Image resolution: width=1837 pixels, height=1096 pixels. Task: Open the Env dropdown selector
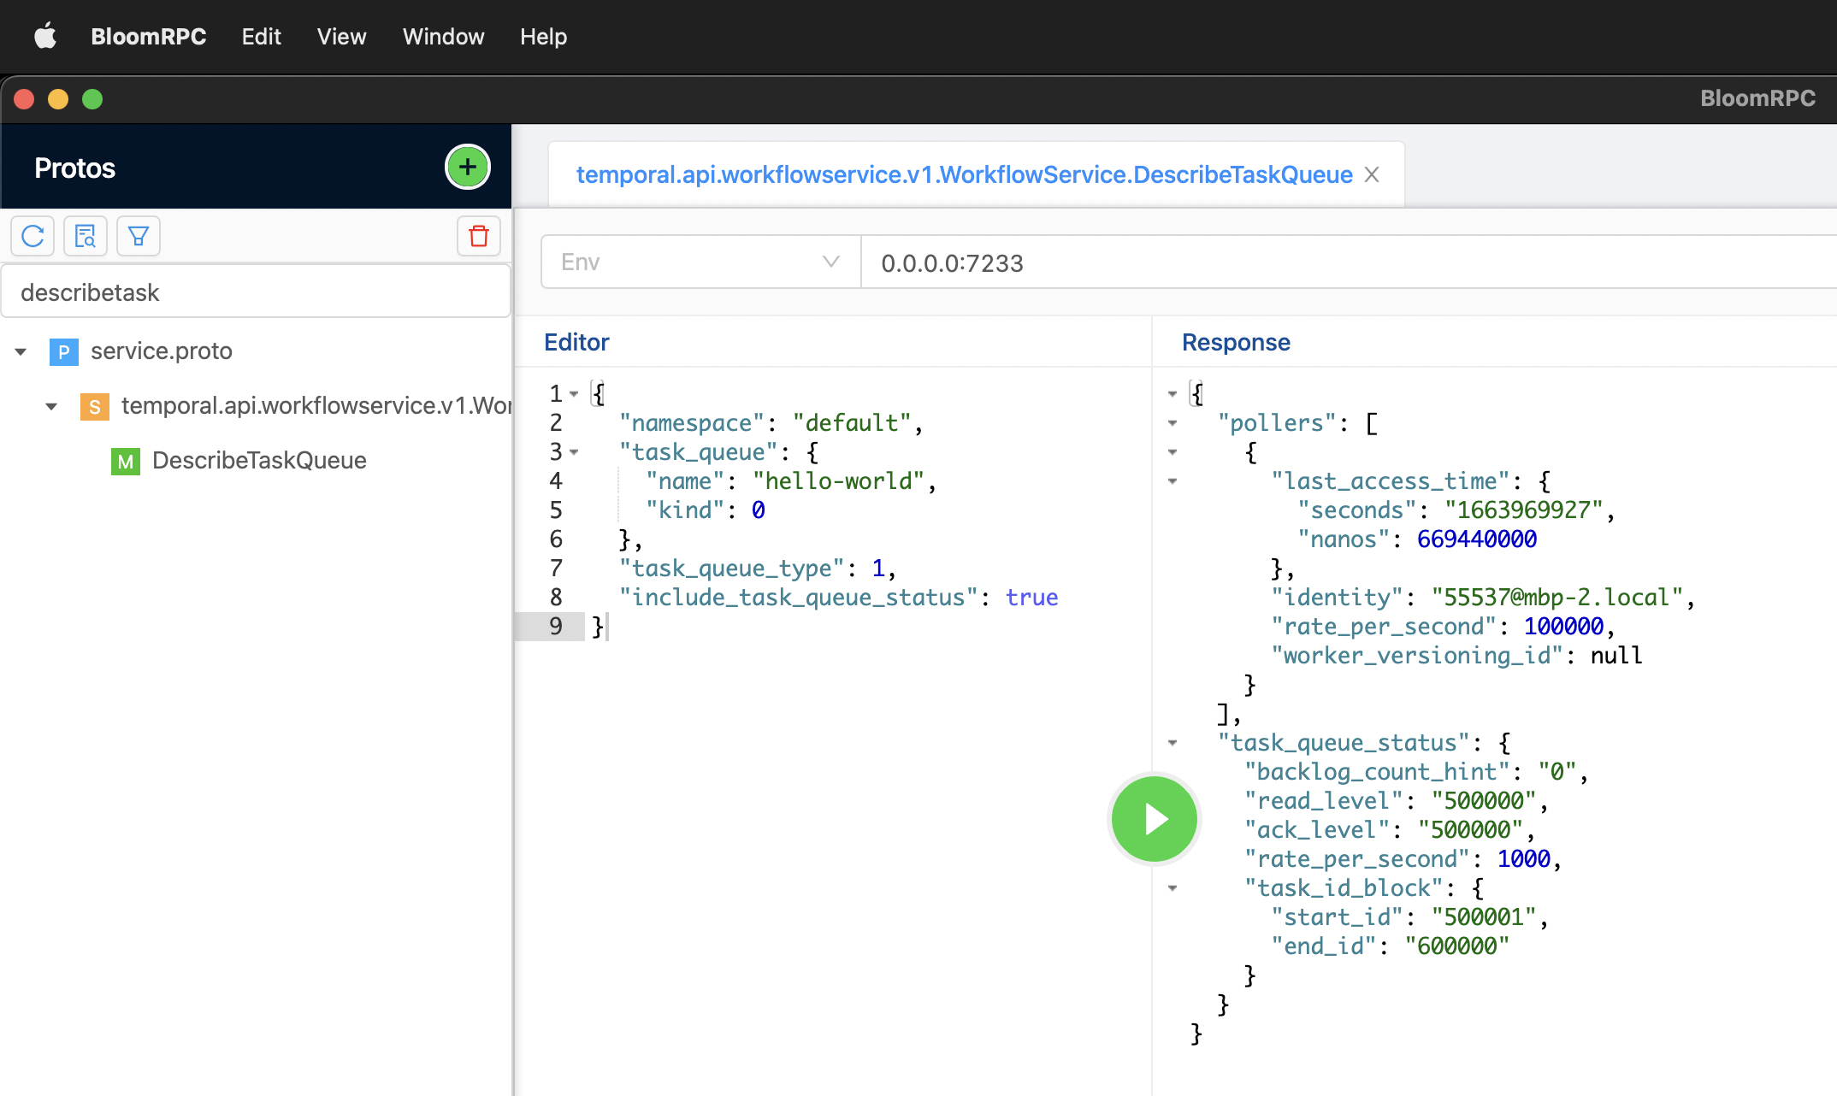coord(700,262)
